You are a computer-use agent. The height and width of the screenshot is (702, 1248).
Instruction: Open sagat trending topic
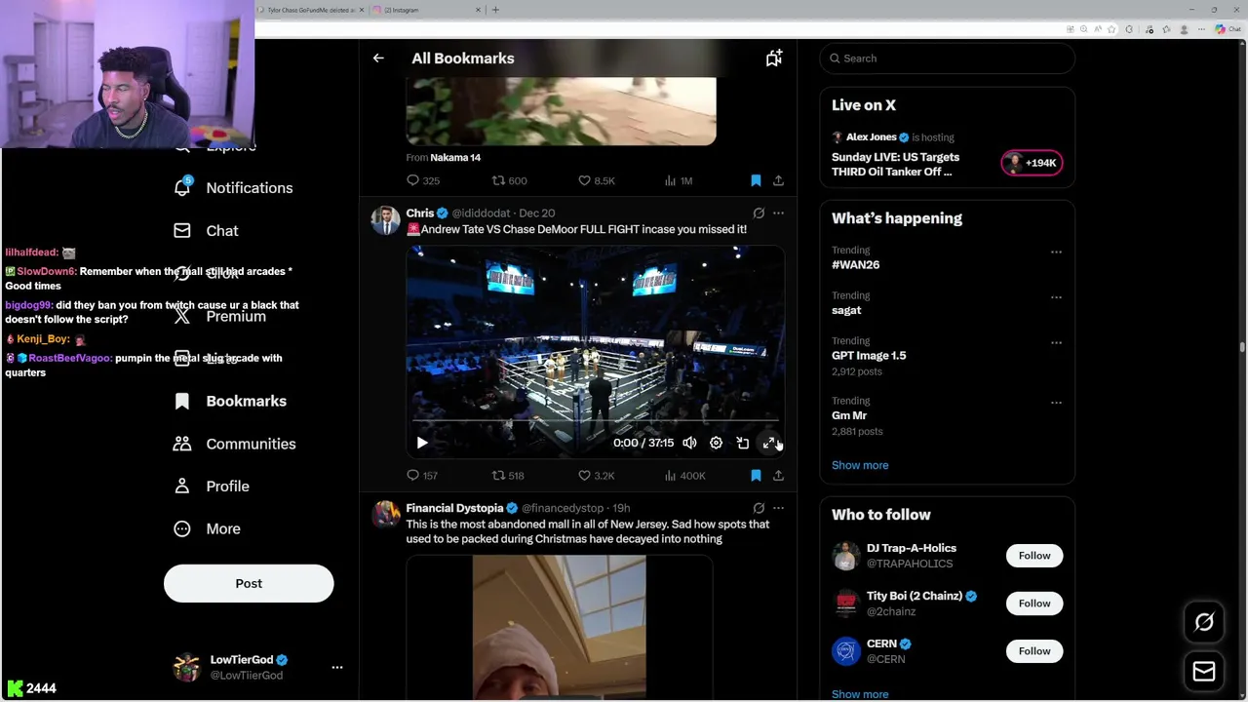pos(846,310)
